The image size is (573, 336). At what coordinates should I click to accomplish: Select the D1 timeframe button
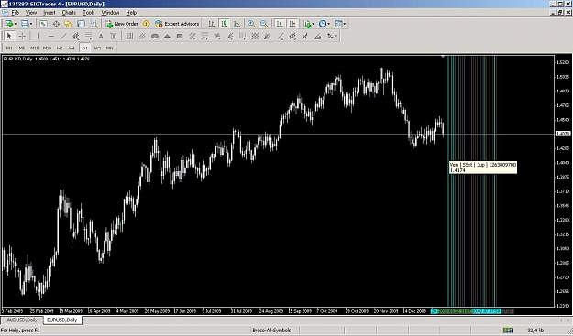click(x=84, y=48)
